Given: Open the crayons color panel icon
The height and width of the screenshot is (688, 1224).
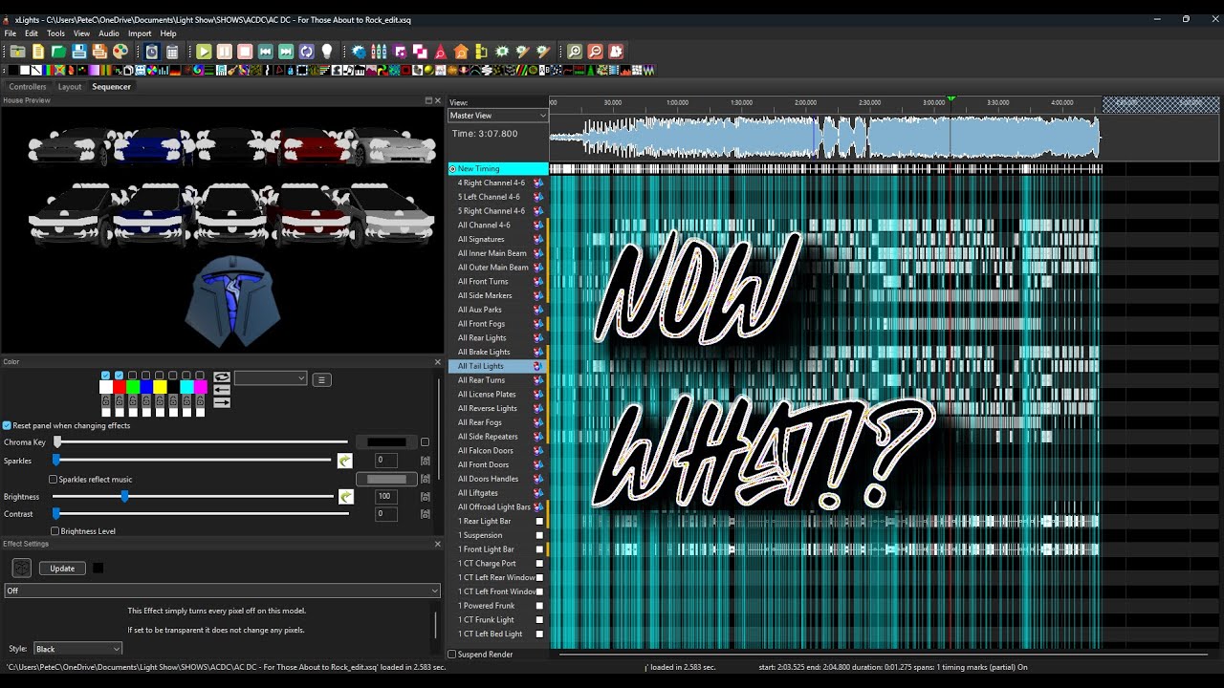Looking at the screenshot, I should [379, 52].
